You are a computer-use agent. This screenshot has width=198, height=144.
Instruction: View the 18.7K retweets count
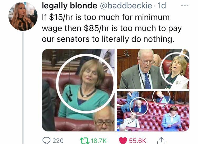coord(99,141)
